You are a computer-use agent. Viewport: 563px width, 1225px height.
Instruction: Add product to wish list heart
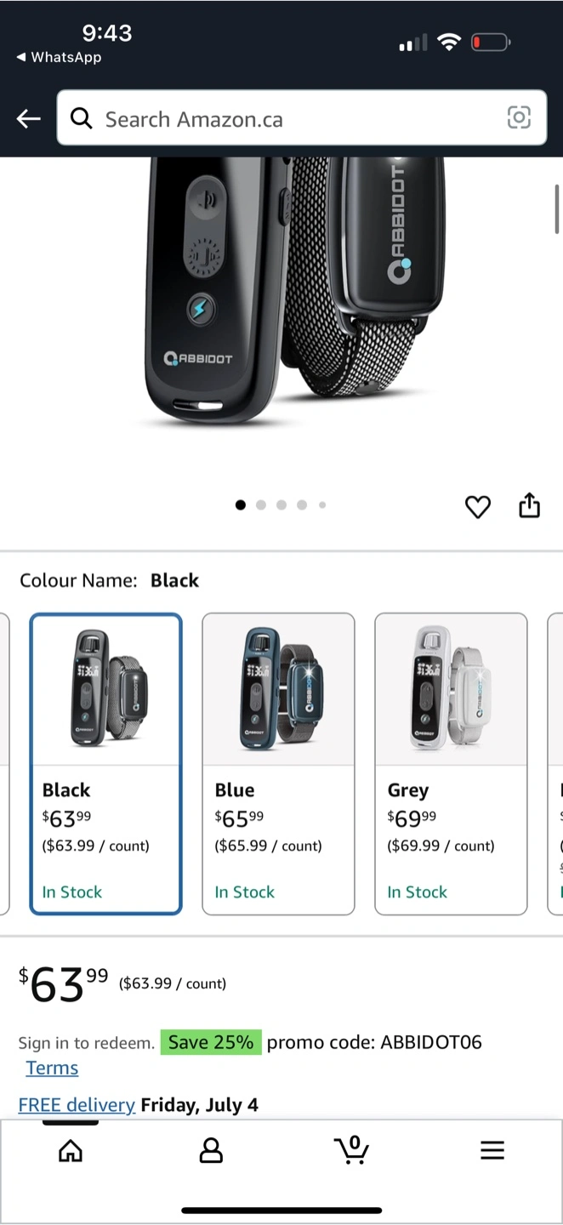click(478, 506)
